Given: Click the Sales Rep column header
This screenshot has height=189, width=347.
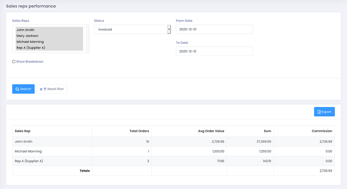Looking at the screenshot, I should pyautogui.click(x=23, y=131).
